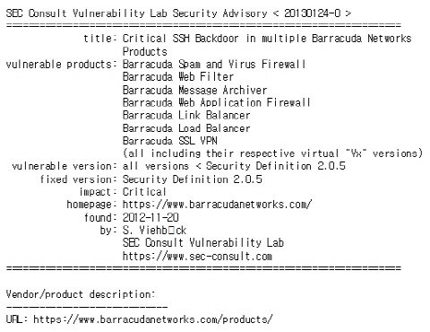
Task: Click SEC Consult Vulnerability Lab under author
Action: coord(203,242)
